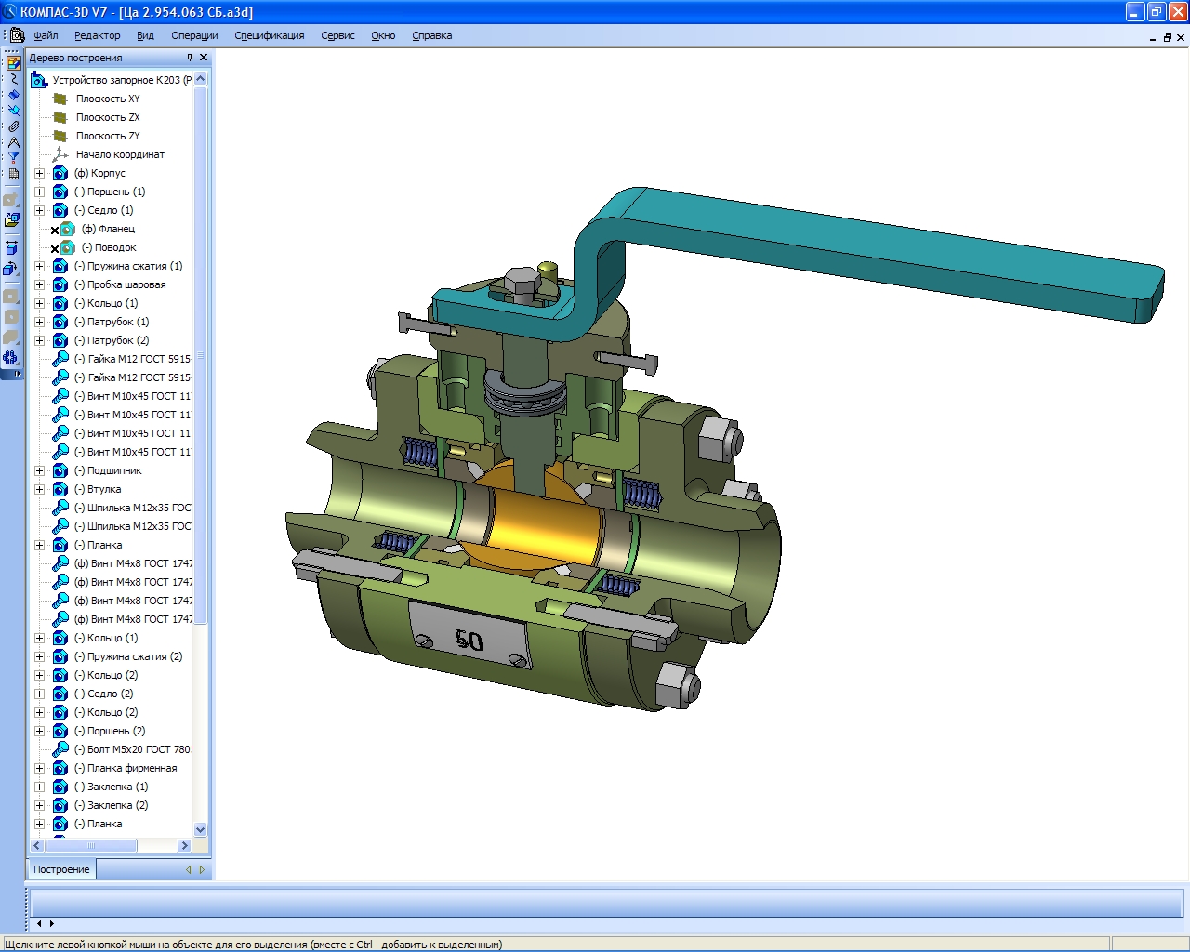Viewport: 1190px width, 952px height.
Task: Click the blue funnel filter icon
Action: pyautogui.click(x=13, y=158)
